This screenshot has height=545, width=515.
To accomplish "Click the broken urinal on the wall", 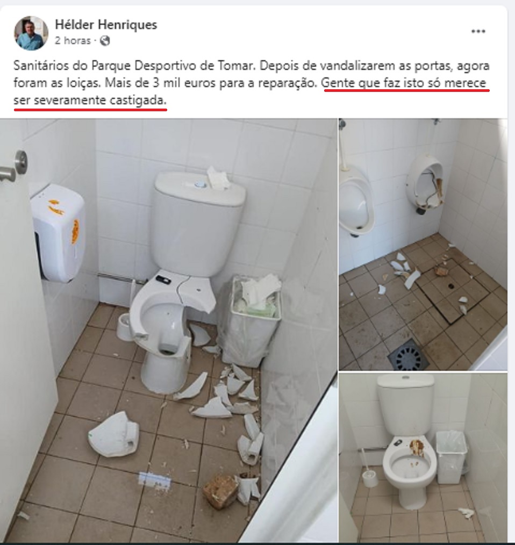I will pos(426,183).
